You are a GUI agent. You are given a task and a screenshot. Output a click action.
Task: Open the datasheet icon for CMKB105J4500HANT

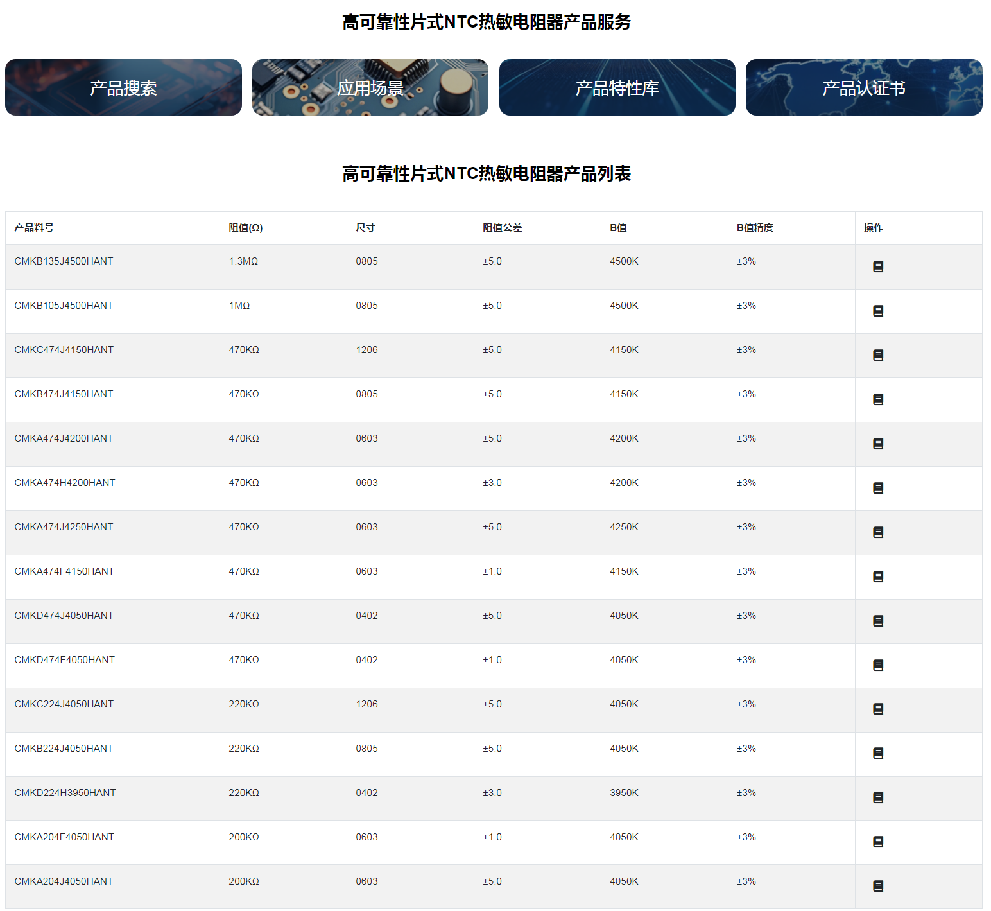(879, 311)
